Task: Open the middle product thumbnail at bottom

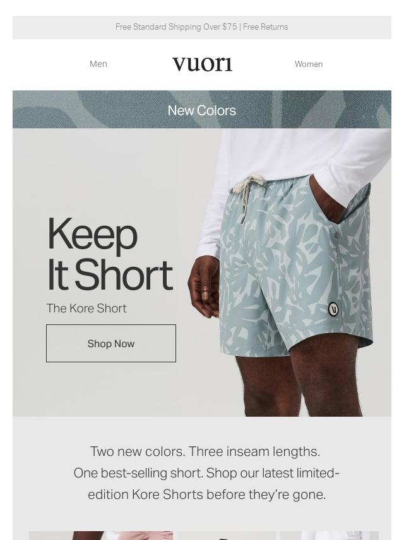Action: click(x=226, y=536)
